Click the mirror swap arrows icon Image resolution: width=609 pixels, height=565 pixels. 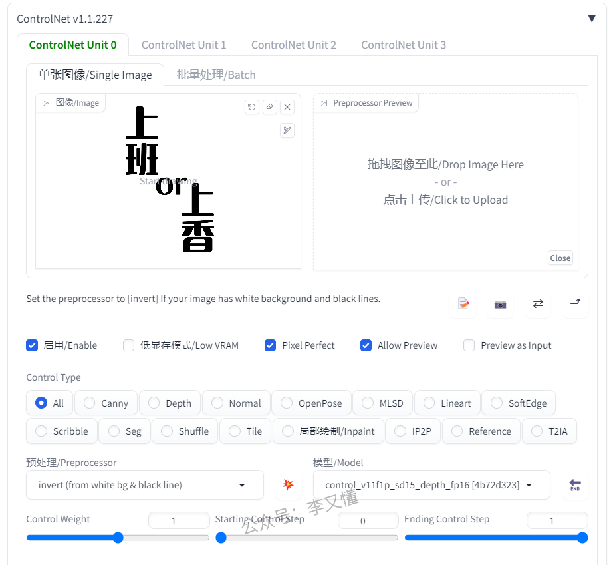[538, 304]
